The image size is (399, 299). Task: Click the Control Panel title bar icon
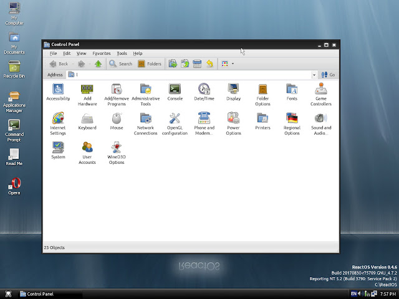(x=47, y=45)
